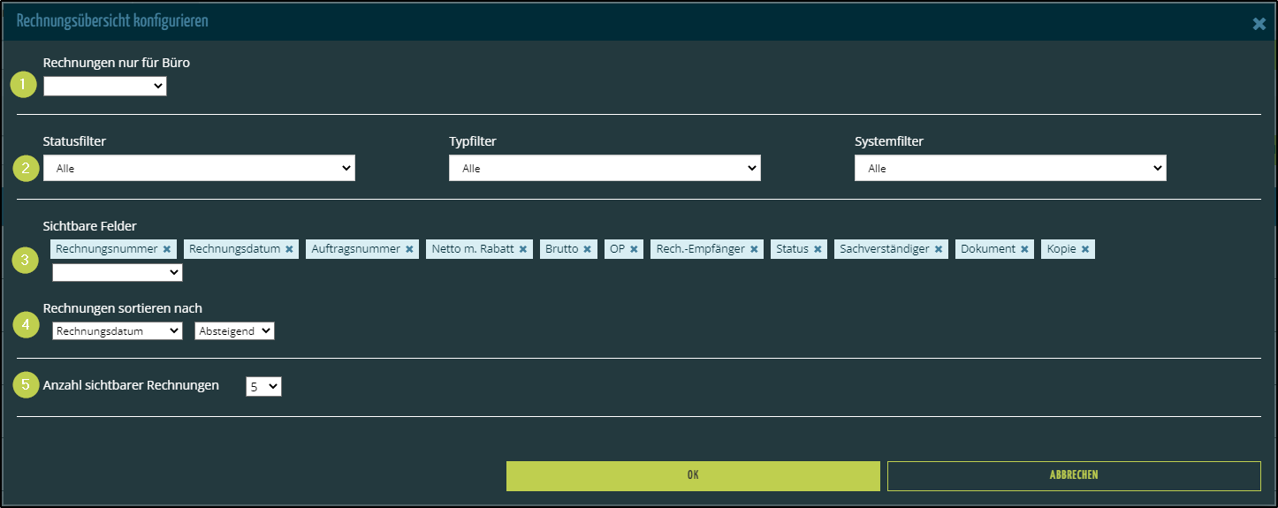Viewport: 1278px width, 508px height.
Task: Remove the Kopie field tag
Action: (x=1084, y=249)
